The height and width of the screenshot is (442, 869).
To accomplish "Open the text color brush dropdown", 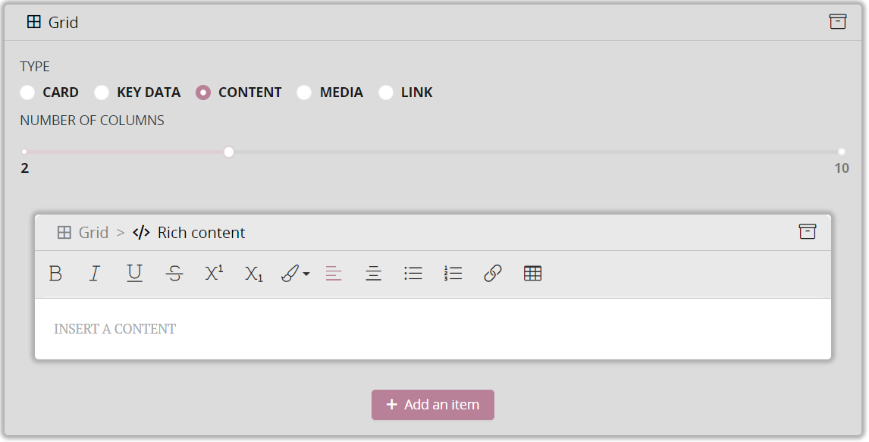I will 295,274.
